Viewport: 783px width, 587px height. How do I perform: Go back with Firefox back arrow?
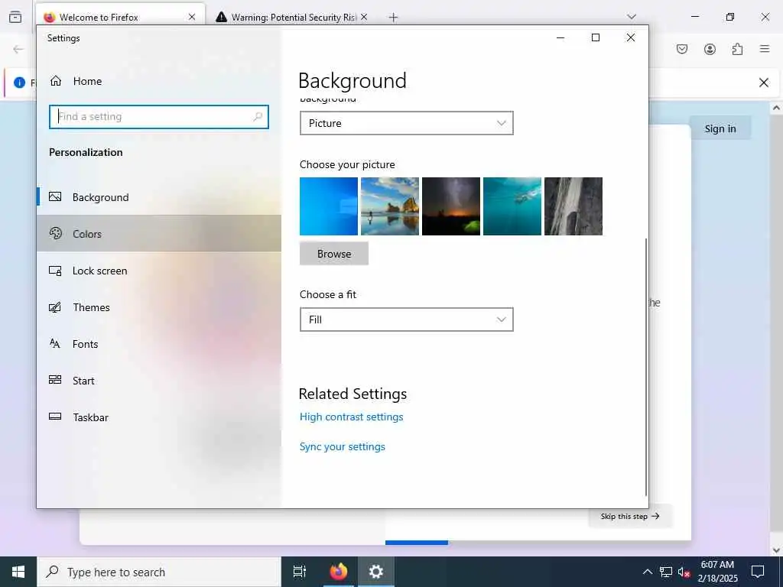tap(18, 49)
